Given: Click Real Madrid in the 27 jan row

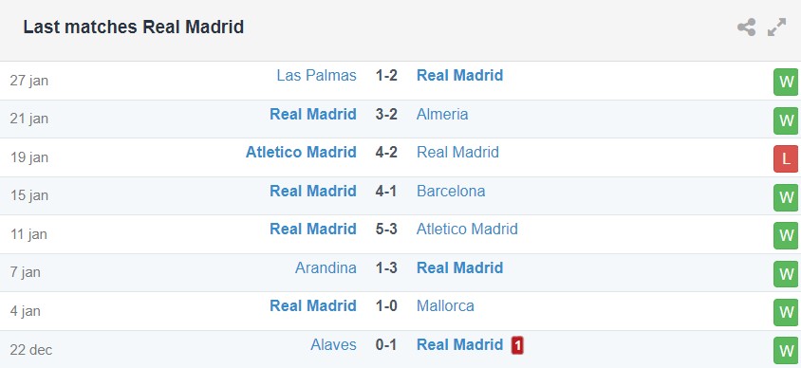Looking at the screenshot, I should pos(459,76).
